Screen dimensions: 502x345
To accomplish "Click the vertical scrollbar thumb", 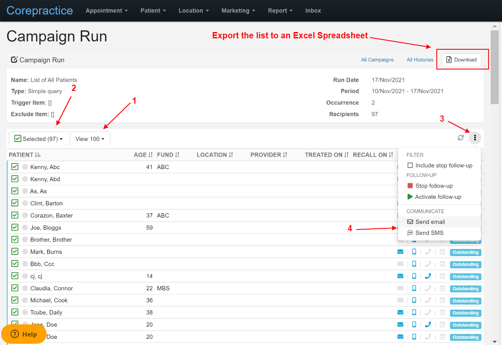I will click(x=495, y=67).
